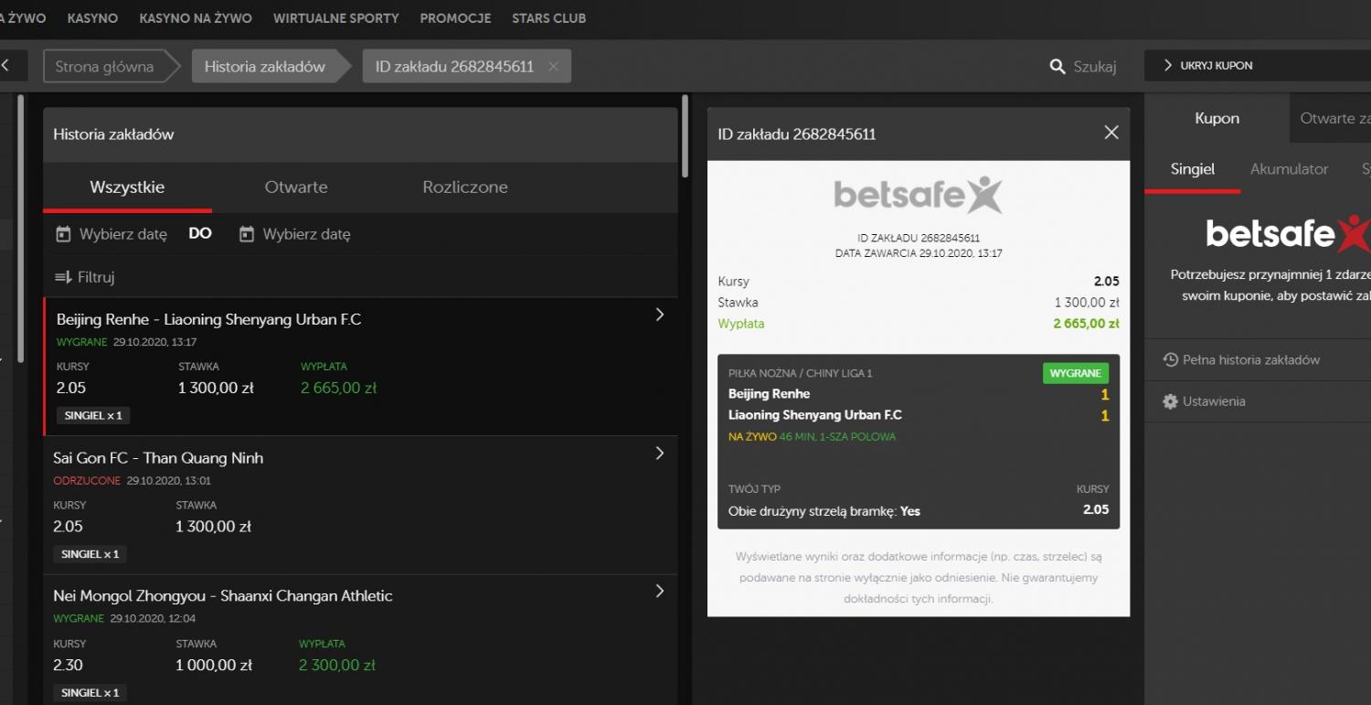The image size is (1371, 705).
Task: Expand the Beijing Renhe bet row arrow
Action: [660, 315]
